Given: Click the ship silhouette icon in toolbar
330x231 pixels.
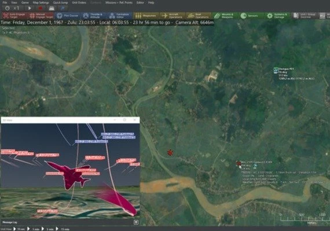Looking at the screenshot, I should tap(52, 8).
